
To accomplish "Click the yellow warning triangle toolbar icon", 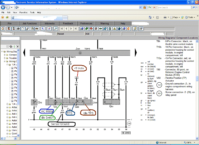I will [x=115, y=29].
